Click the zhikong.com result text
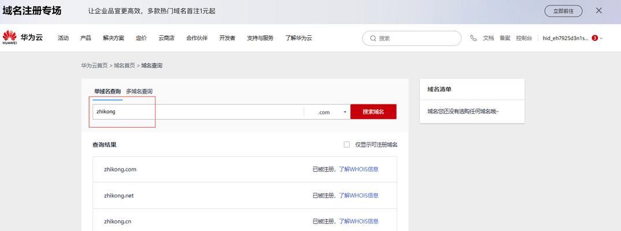Viewport: 621px width, 231px height. [x=120, y=169]
